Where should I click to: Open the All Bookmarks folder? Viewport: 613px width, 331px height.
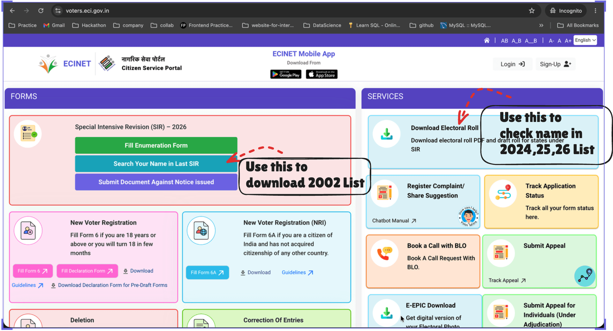[x=578, y=25]
